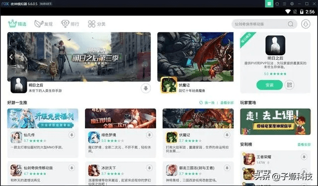Open the 走!去上课! banner
Screen dimensions: 318x186
[275, 122]
